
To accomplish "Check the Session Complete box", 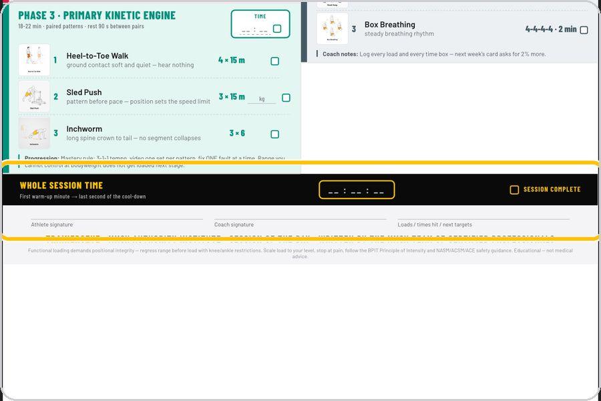I will pyautogui.click(x=514, y=190).
